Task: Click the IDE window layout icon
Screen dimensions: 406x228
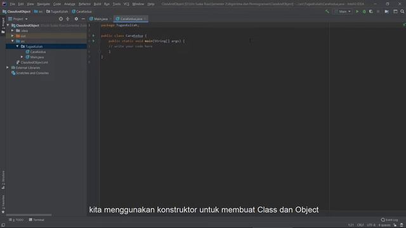Action: 395,11
